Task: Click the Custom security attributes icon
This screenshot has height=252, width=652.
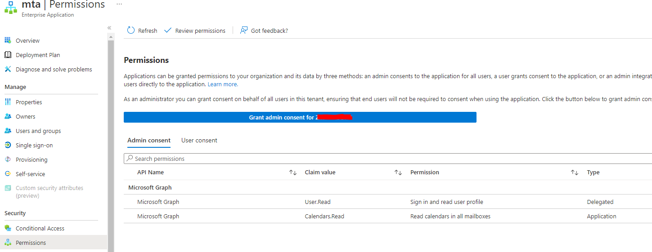Action: click(x=8, y=188)
